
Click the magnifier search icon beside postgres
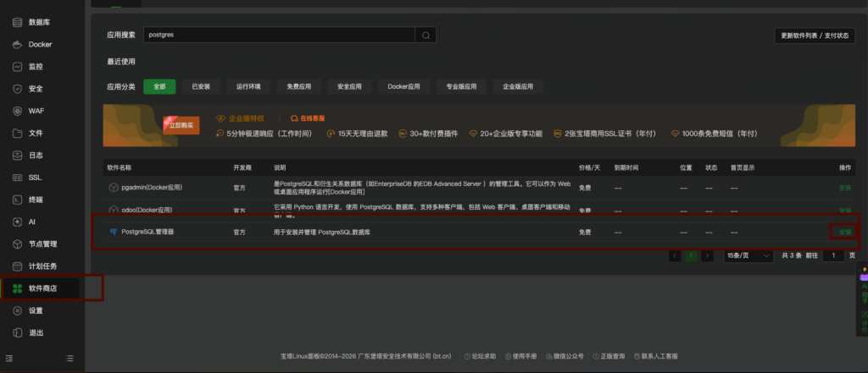(x=426, y=35)
